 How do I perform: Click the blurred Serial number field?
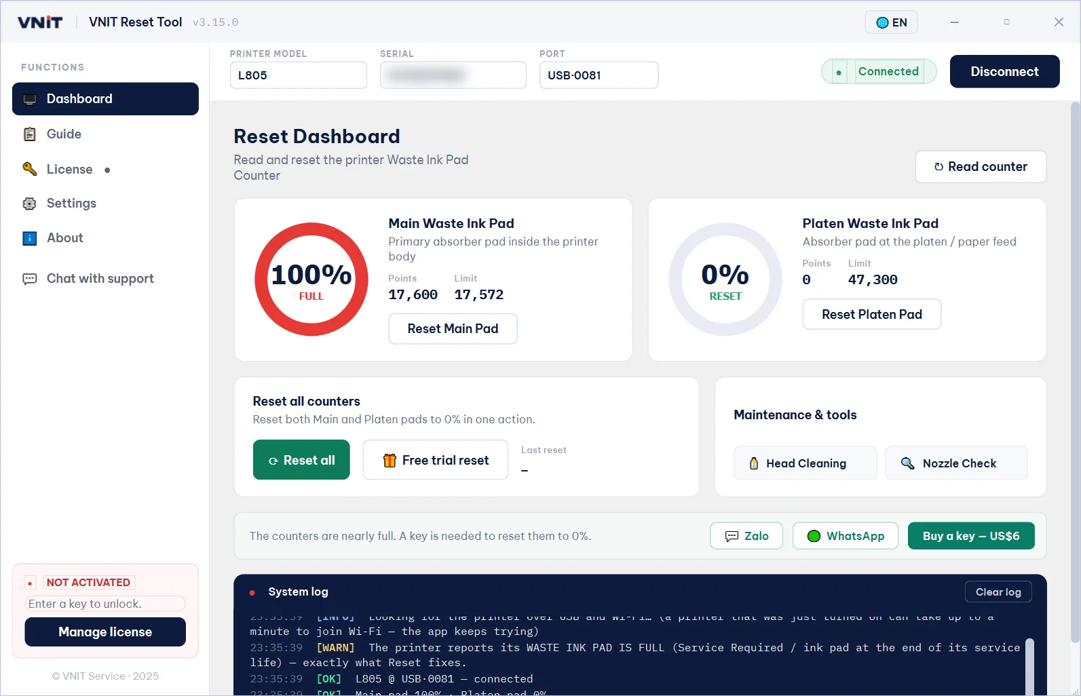(x=453, y=75)
